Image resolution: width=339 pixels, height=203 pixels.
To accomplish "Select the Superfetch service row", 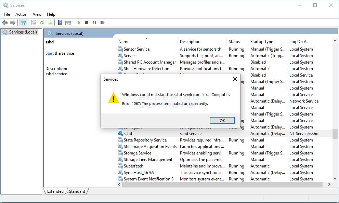I will 133,166.
